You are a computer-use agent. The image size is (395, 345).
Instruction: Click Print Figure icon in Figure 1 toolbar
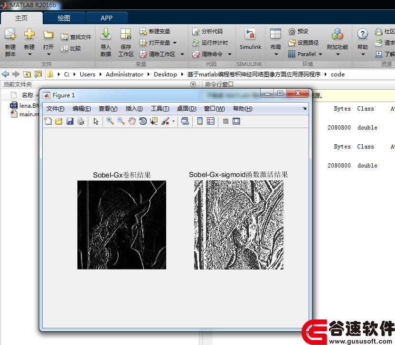(81, 121)
